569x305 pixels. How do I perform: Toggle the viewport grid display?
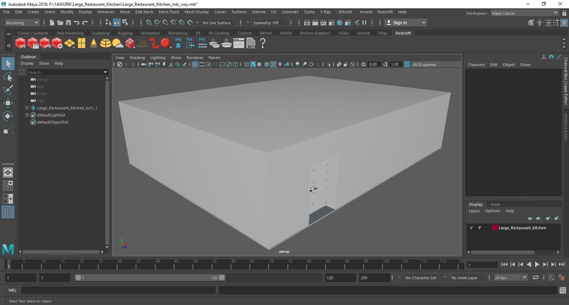pos(195,64)
